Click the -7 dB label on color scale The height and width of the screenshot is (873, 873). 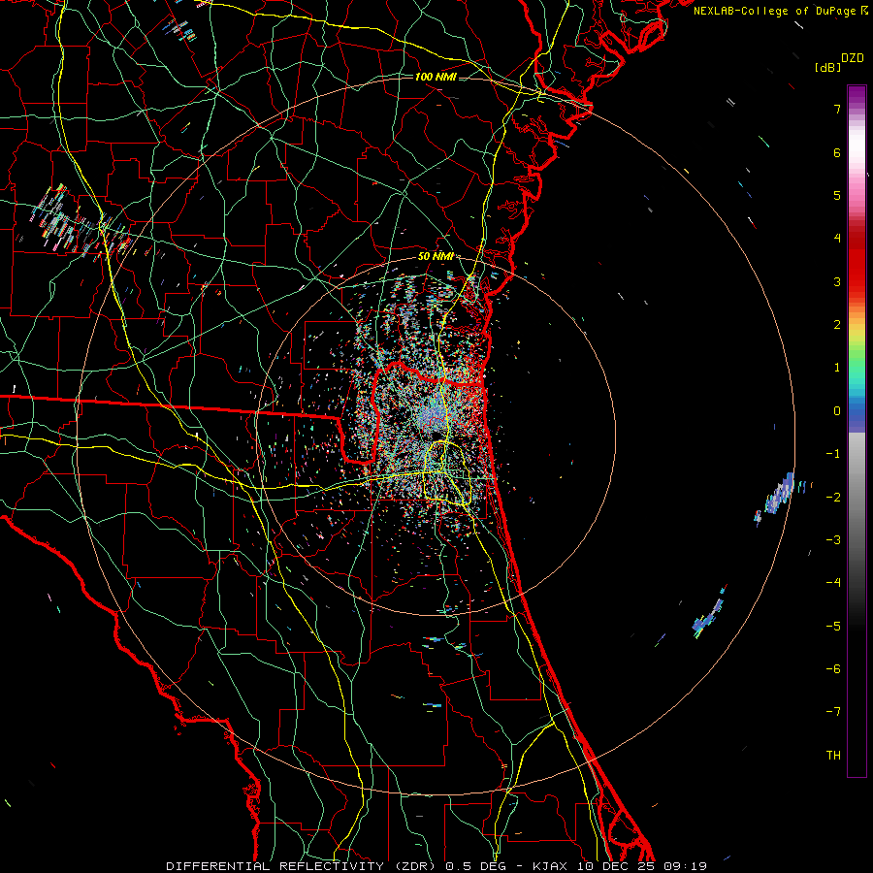pyautogui.click(x=833, y=712)
